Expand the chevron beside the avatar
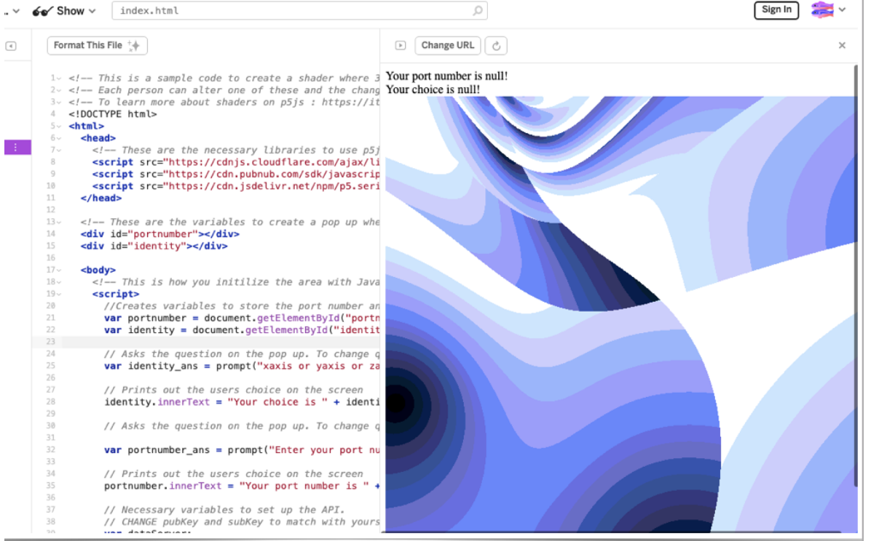 pyautogui.click(x=842, y=9)
